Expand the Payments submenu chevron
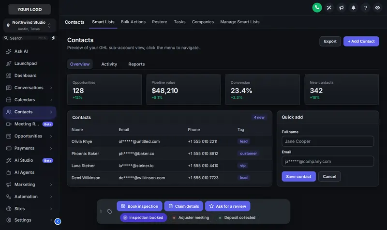This screenshot has width=387, height=230. coord(51,148)
